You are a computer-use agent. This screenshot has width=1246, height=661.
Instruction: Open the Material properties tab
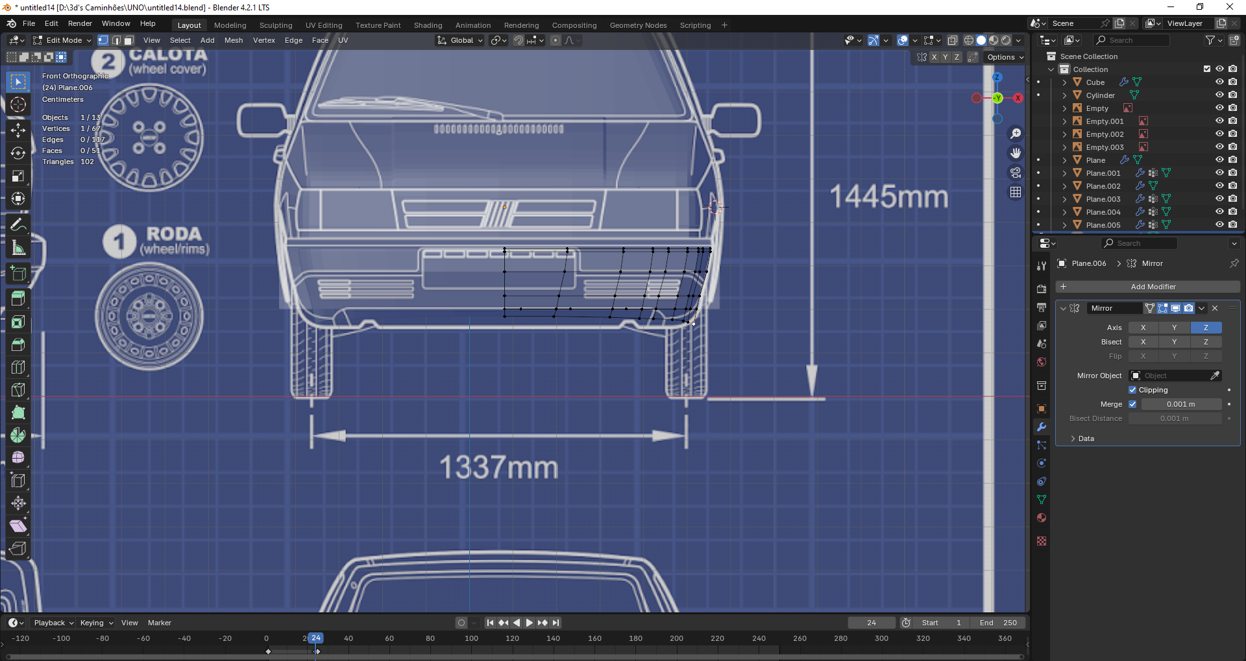click(x=1042, y=518)
